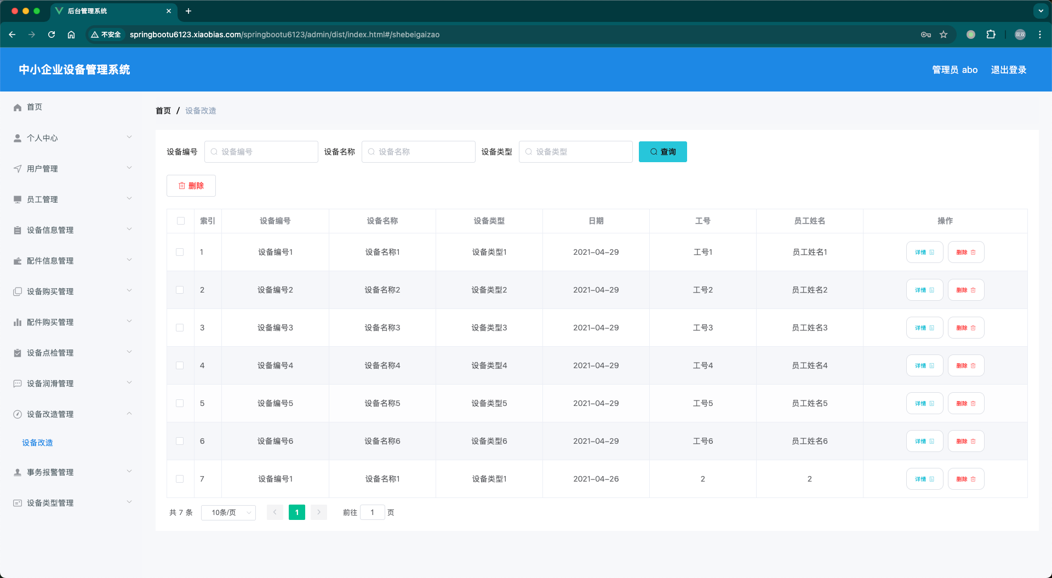Screen dimensions: 1052x578
Task: Click the paper-plane icon for 用户管理
Action: click(18, 169)
